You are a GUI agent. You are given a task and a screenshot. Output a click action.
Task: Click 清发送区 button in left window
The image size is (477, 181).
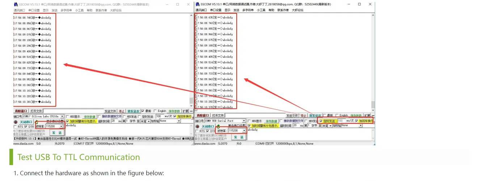coord(133,111)
